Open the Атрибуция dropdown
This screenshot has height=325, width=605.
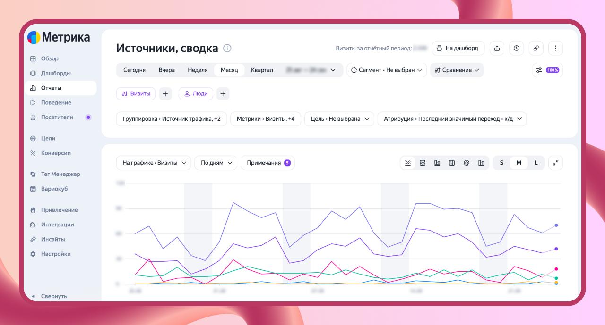click(x=452, y=119)
